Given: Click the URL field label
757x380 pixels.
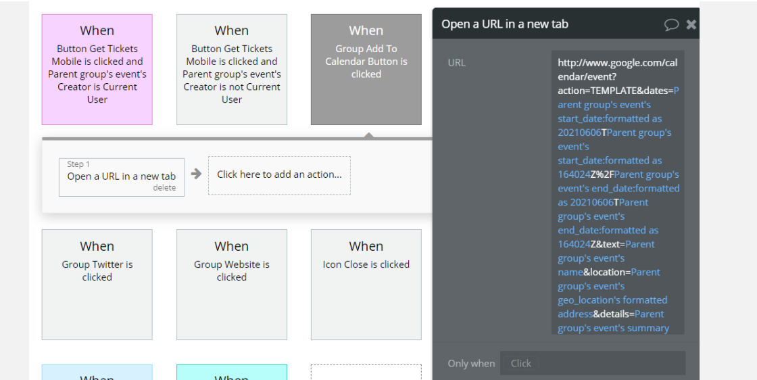Looking at the screenshot, I should [456, 63].
